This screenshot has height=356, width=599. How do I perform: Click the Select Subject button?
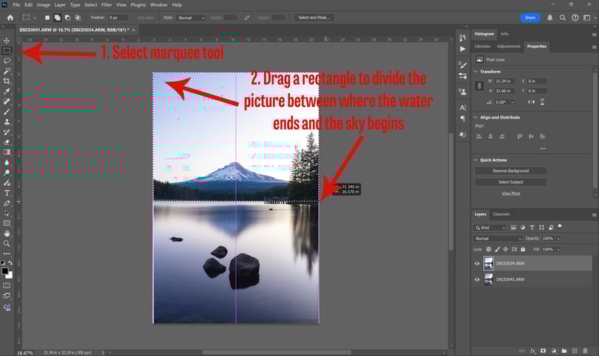point(510,182)
